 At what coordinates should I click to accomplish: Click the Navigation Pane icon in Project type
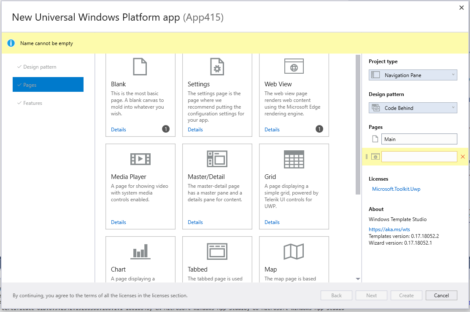tap(375, 75)
